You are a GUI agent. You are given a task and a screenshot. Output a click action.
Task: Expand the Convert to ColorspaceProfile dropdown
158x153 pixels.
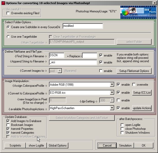click(112, 93)
